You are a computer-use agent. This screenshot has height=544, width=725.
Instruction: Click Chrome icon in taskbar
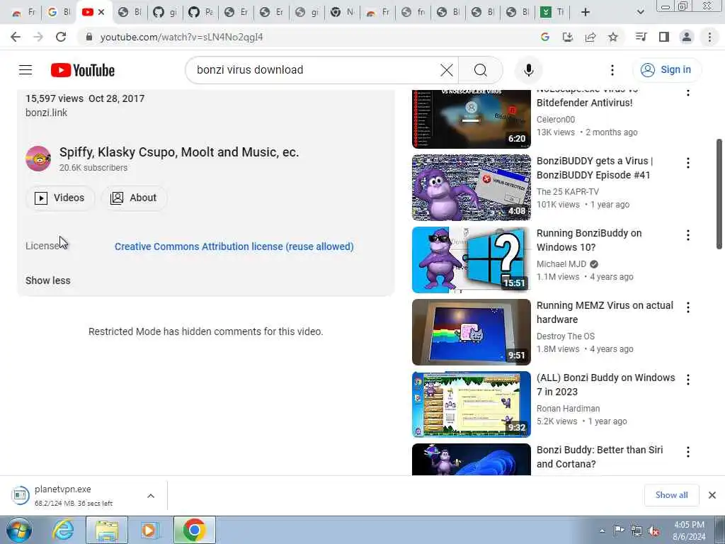pyautogui.click(x=194, y=530)
